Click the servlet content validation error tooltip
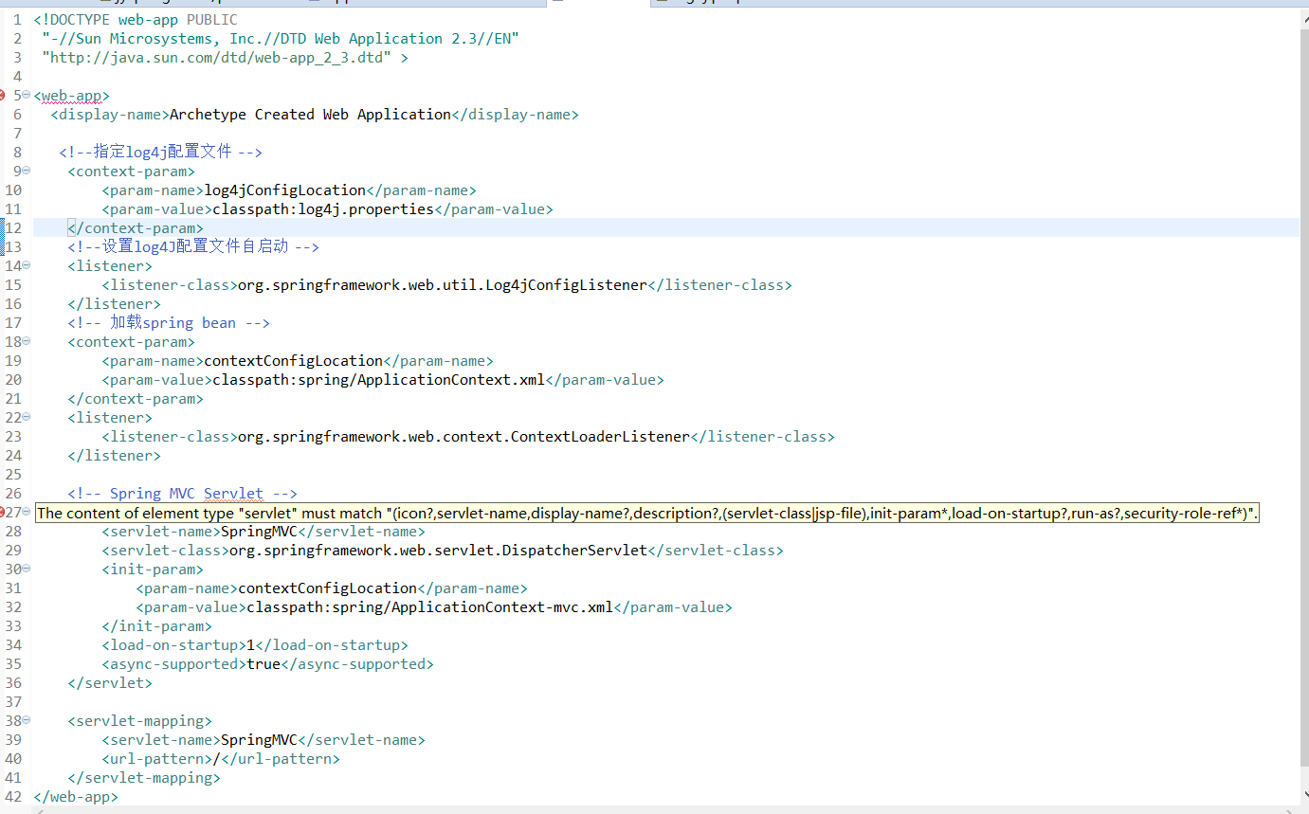 pos(647,514)
